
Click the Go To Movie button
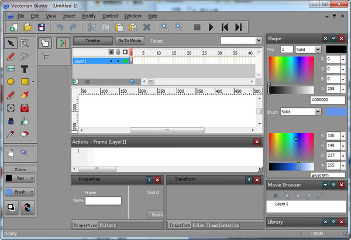point(129,40)
